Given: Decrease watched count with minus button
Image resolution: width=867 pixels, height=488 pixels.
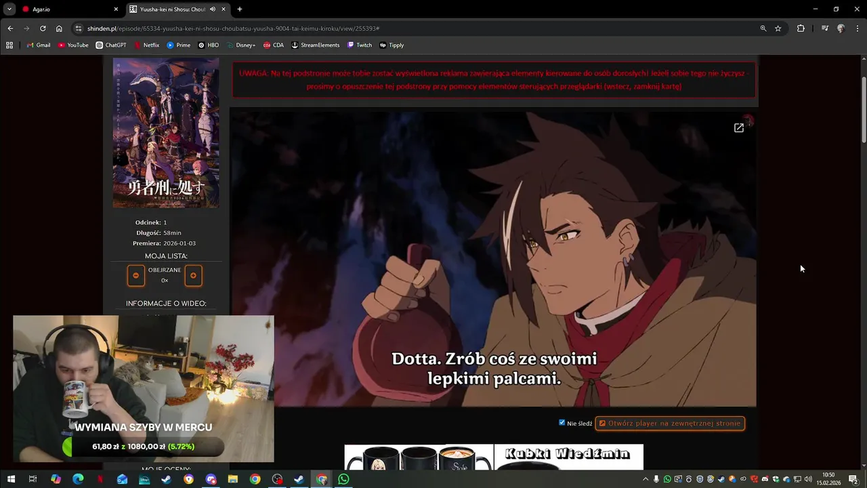Looking at the screenshot, I should pos(135,276).
